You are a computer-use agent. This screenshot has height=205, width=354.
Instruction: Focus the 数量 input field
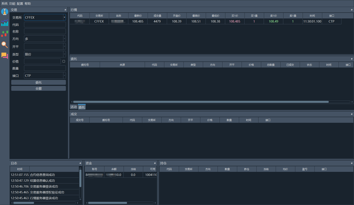(x=45, y=68)
